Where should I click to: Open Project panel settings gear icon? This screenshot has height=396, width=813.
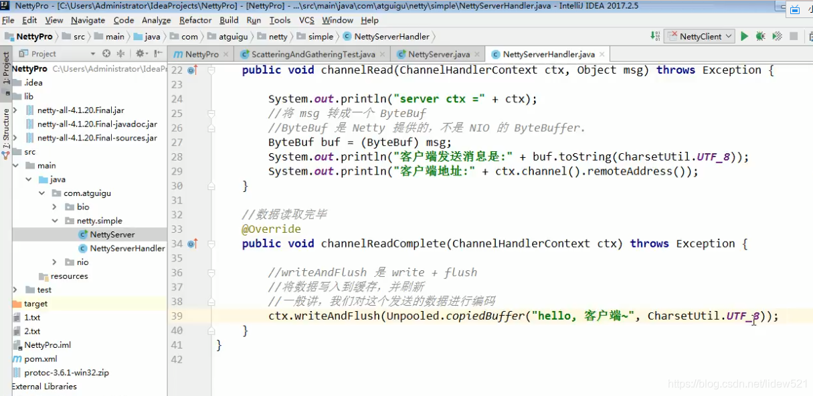(x=141, y=54)
